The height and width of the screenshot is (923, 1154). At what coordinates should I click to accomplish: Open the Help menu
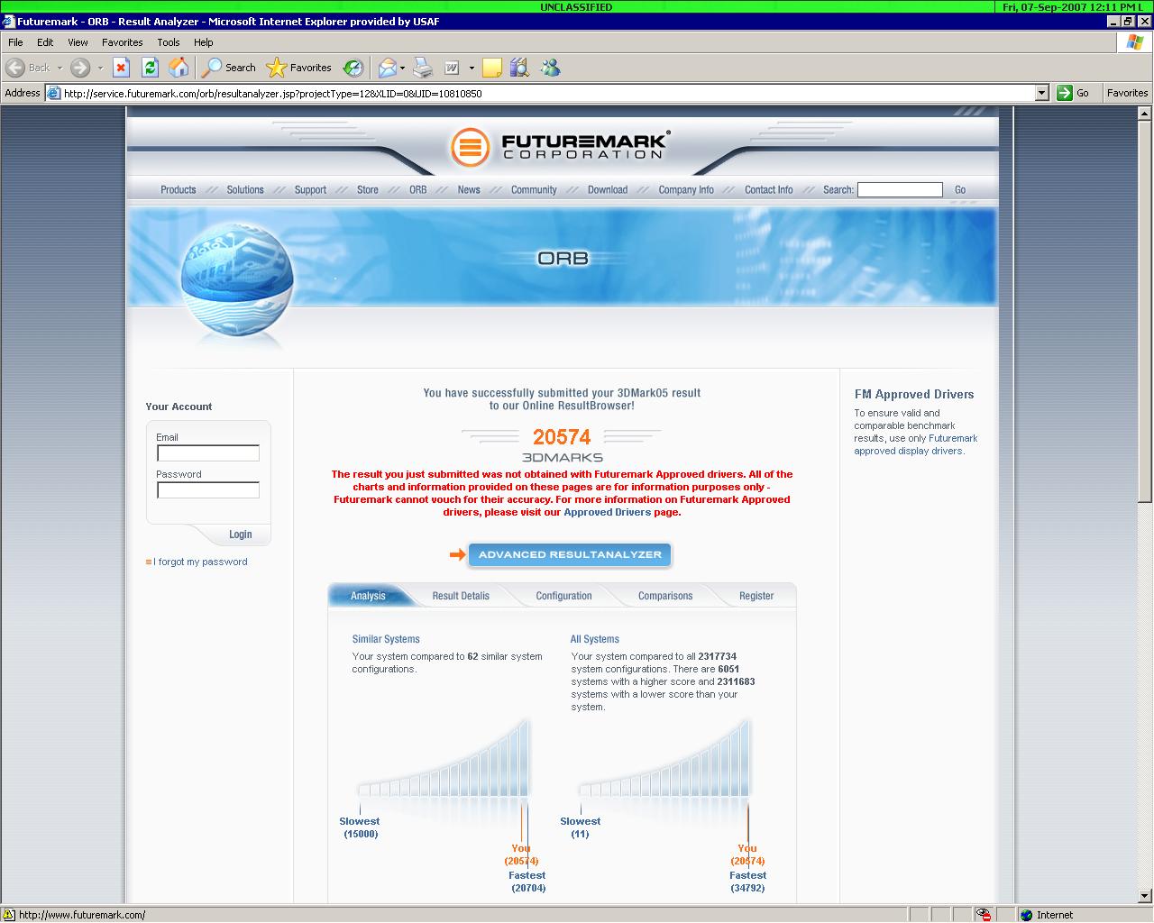click(204, 42)
